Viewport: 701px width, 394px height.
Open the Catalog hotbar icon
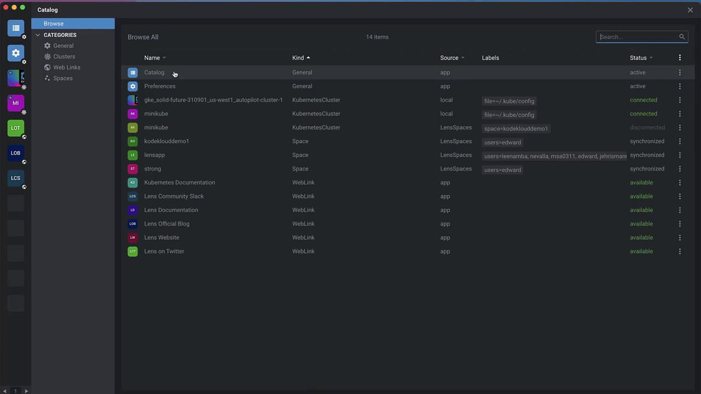16,28
